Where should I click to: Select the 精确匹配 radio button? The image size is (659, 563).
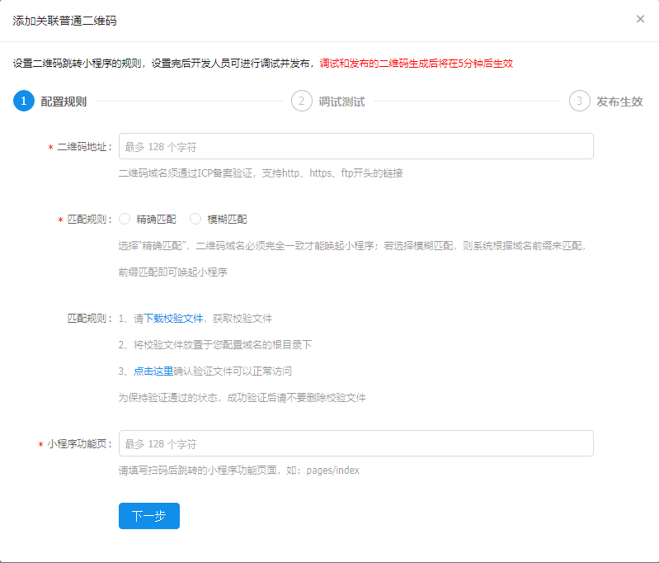pos(125,219)
